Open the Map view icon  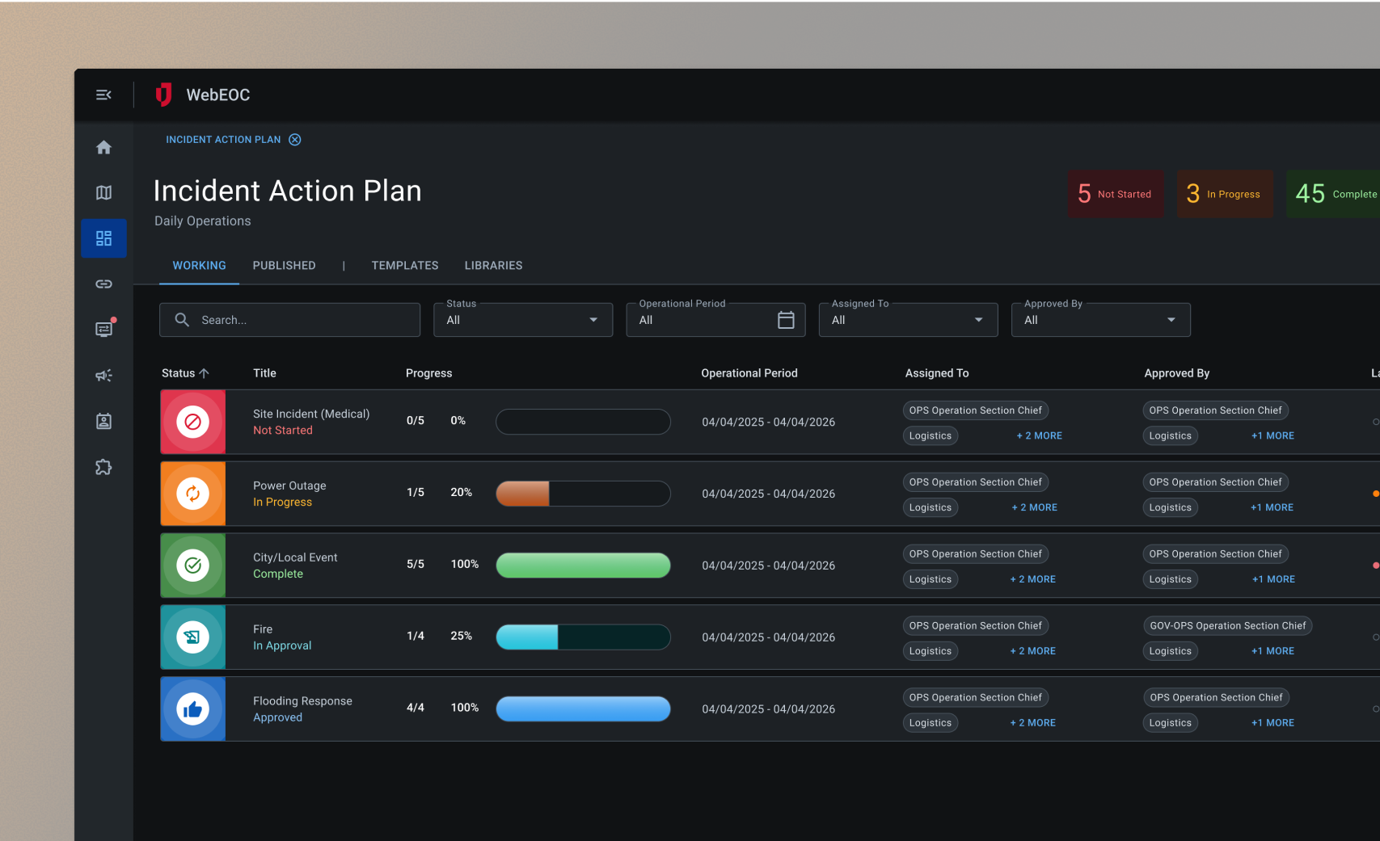[x=103, y=193]
